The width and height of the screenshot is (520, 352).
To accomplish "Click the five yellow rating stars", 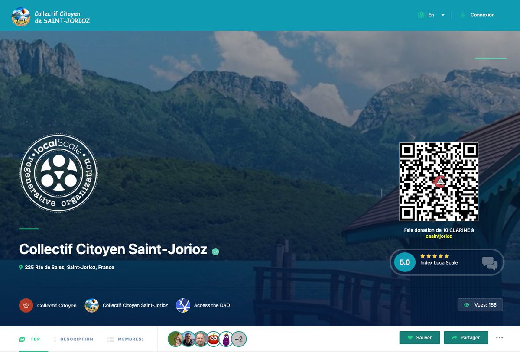I will pos(435,256).
